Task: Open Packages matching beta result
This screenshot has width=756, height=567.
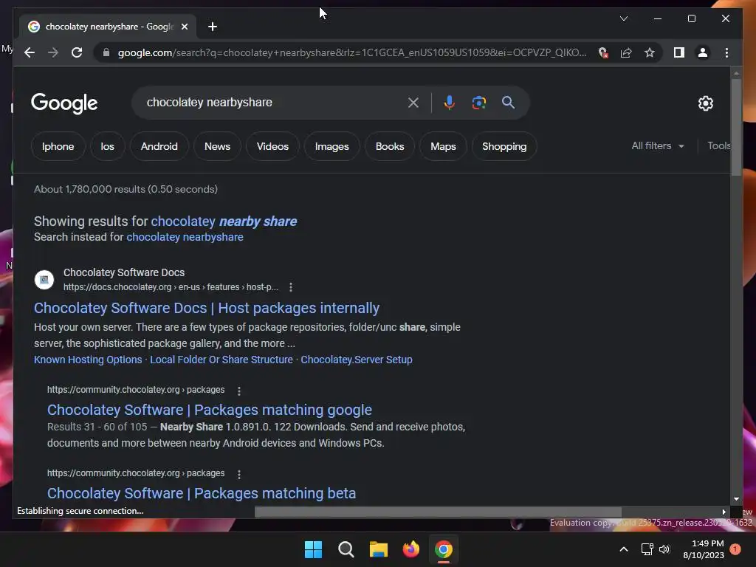Action: [202, 493]
